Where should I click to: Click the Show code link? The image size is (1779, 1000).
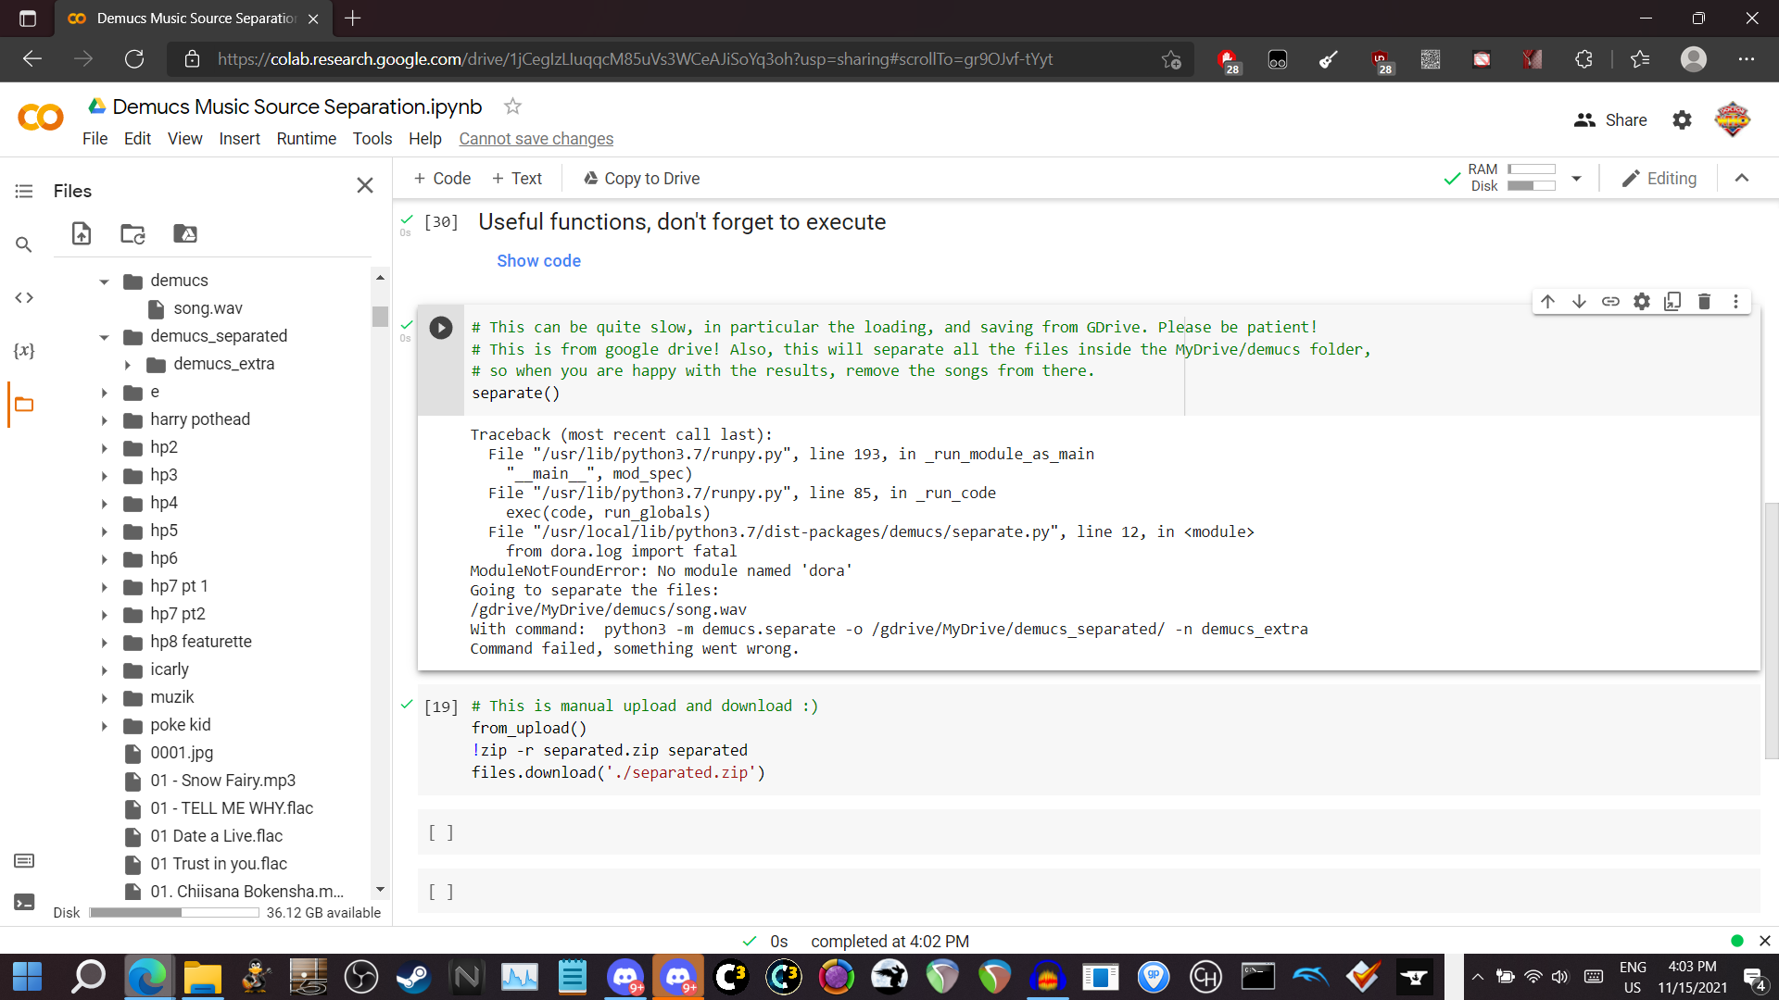538,261
